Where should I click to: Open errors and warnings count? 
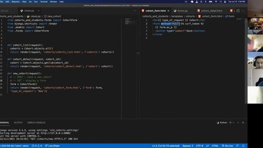click(x=37, y=146)
